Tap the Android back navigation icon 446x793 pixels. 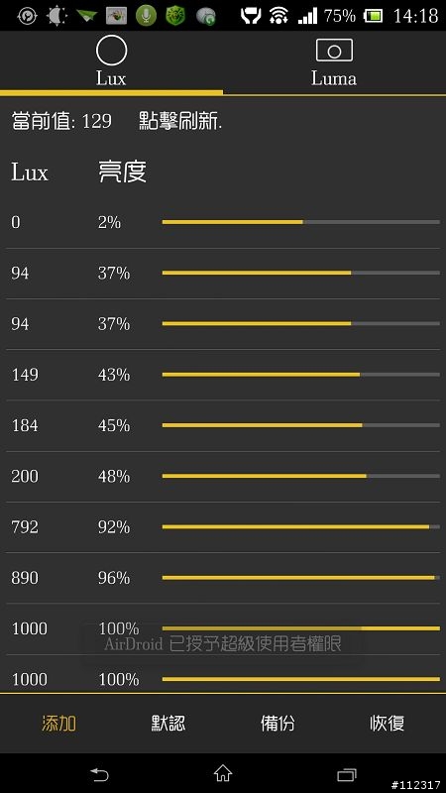pyautogui.click(x=99, y=774)
